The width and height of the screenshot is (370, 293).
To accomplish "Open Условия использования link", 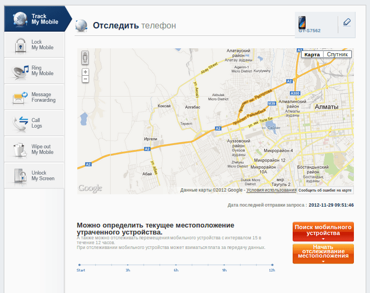I will pos(271,190).
